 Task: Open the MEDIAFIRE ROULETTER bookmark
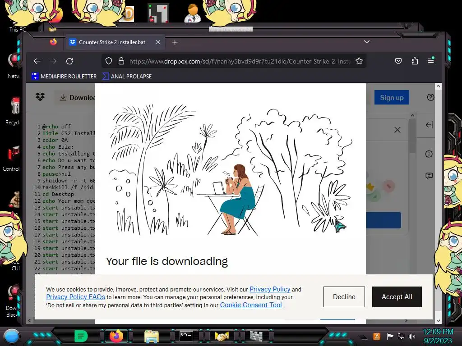click(64, 76)
